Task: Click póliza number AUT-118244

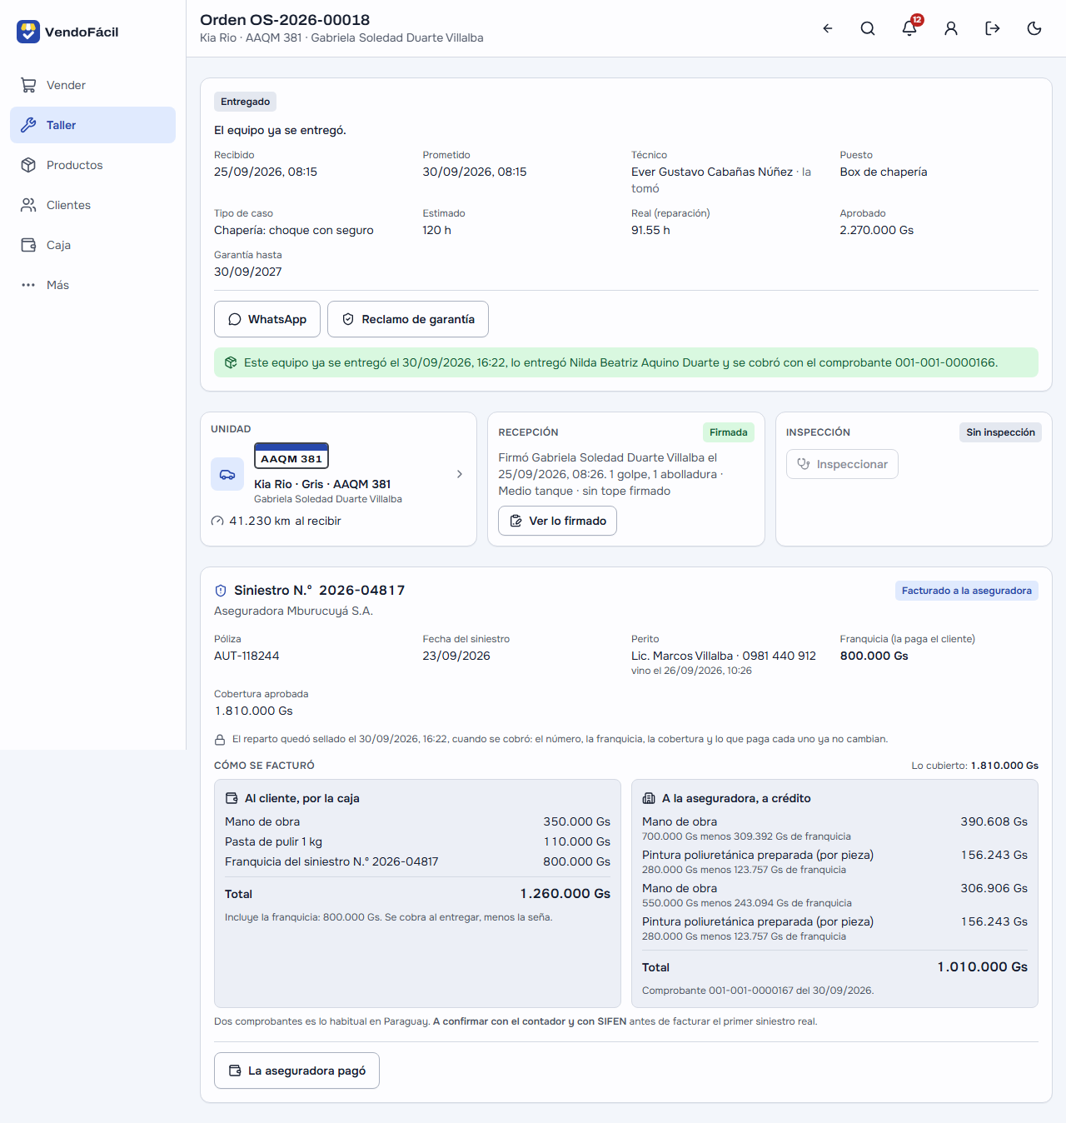Action: tap(247, 656)
